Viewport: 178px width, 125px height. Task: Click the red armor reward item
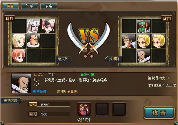(84, 109)
